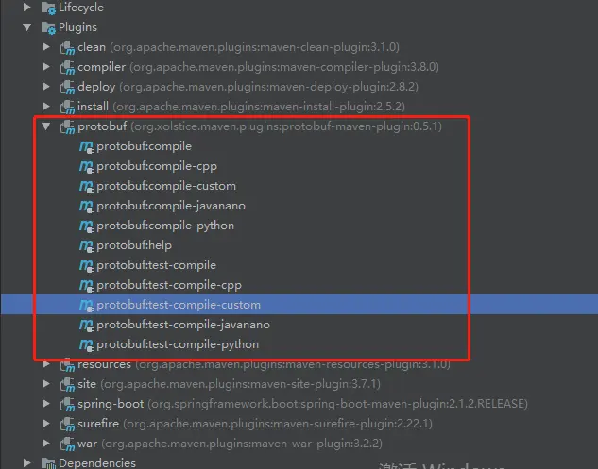Select the site maven-site-plugin row
This screenshot has height=469, width=598.
(x=229, y=384)
